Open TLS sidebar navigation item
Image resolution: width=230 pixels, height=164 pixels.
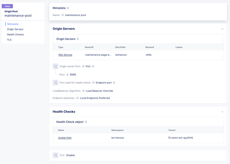[x=9, y=40]
